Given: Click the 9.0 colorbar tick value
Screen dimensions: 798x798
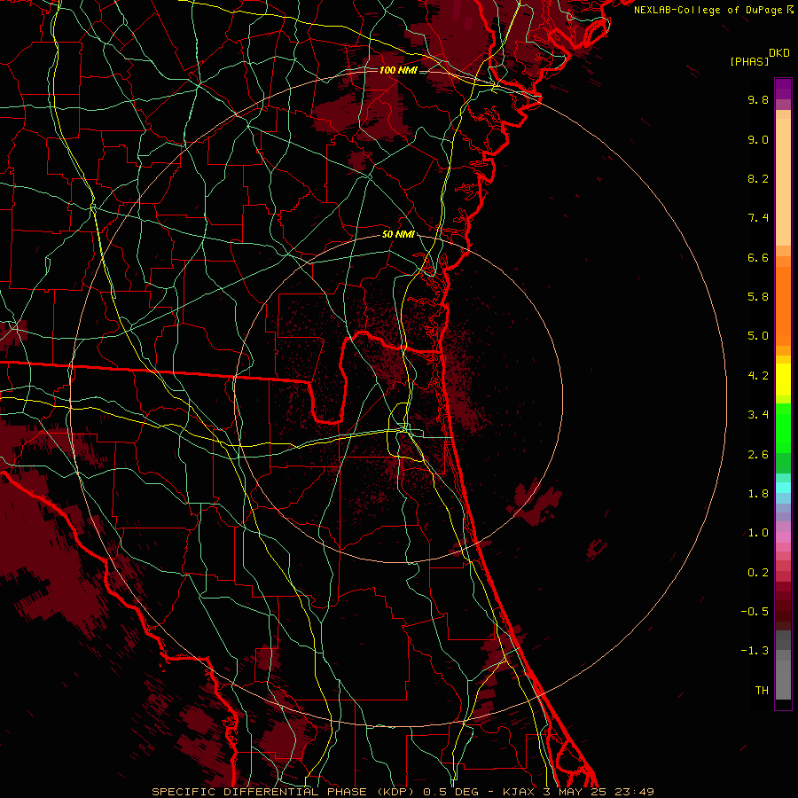Looking at the screenshot, I should click(758, 139).
